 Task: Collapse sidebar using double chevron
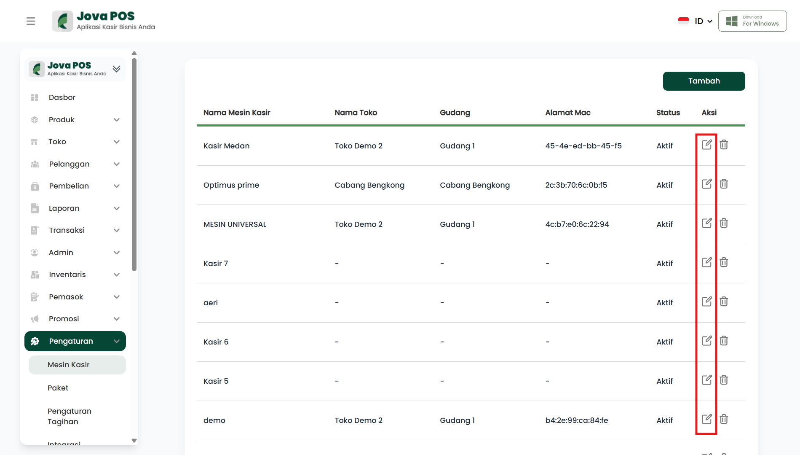pos(117,69)
